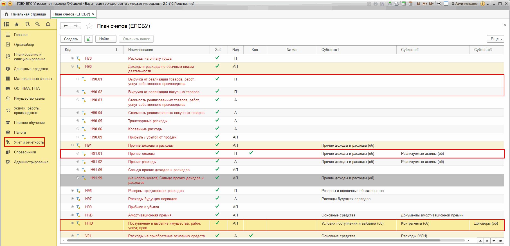Screen dimensions: 510x246
Task: Close the План счетов (ЕПСБУ) tab
Action: (x=93, y=14)
